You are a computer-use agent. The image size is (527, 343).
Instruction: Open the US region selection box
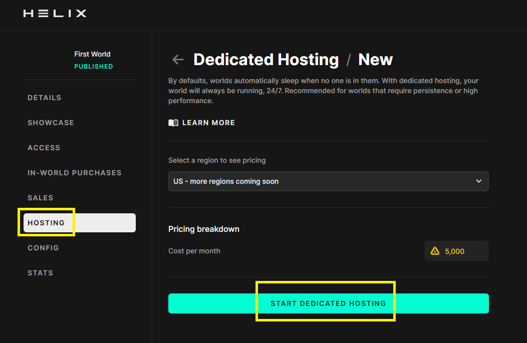coord(328,181)
